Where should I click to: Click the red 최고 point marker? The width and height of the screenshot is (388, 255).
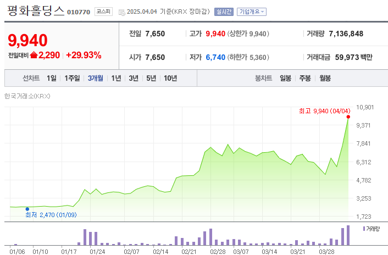[x=348, y=117]
